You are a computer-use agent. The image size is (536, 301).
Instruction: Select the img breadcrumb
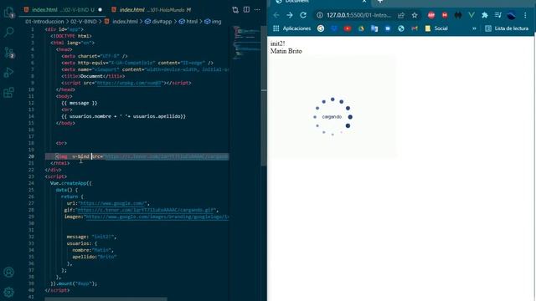(x=213, y=22)
